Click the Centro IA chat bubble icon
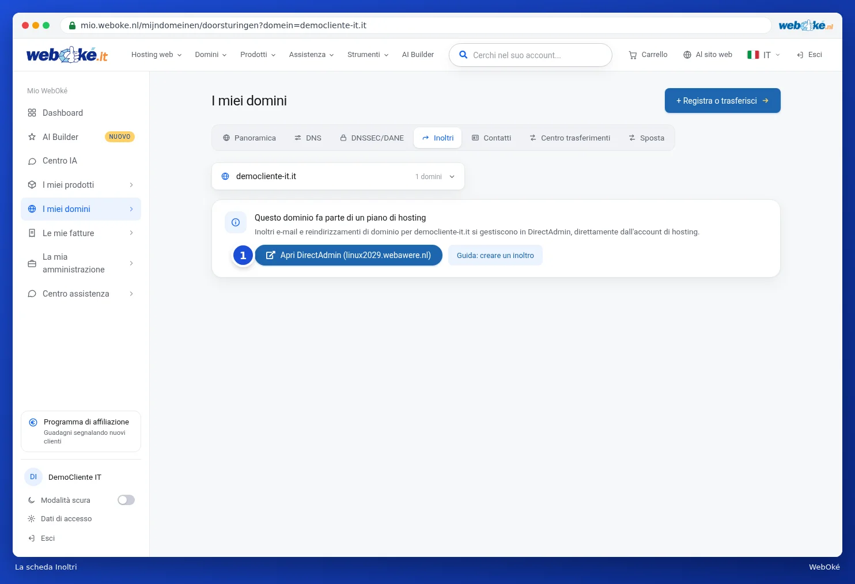Screen dimensions: 855x584 32,161
